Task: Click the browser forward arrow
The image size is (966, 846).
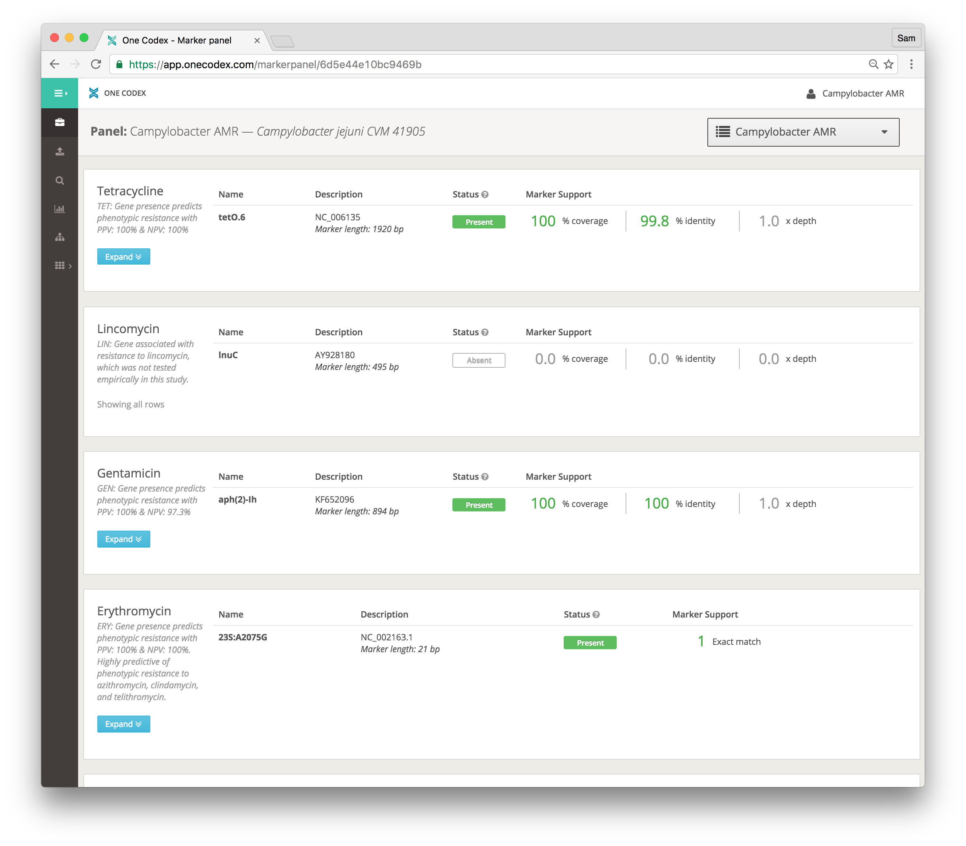Action: click(75, 64)
